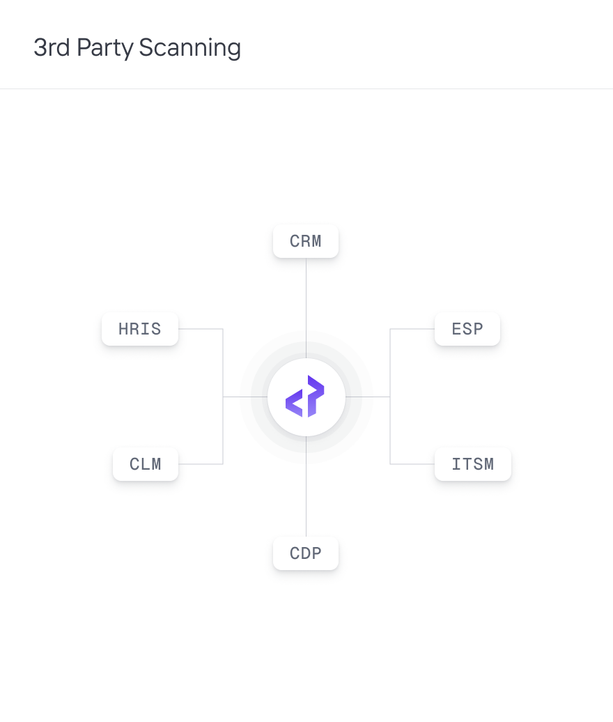Click the word "Party" in the title

[105, 48]
